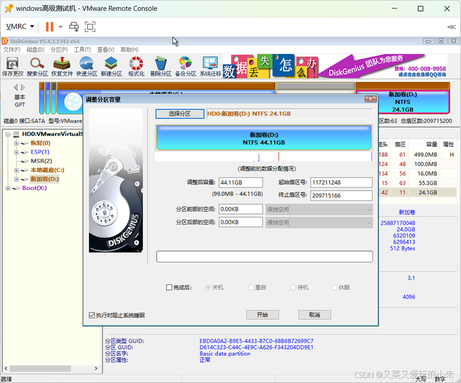The height and width of the screenshot is (383, 461).
Task: Click the HD0 disk drive icon in the tree
Action: (x=16, y=134)
